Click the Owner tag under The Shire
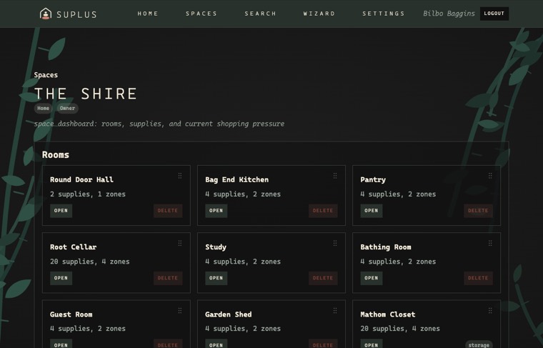Image resolution: width=543 pixels, height=348 pixels. (x=67, y=109)
